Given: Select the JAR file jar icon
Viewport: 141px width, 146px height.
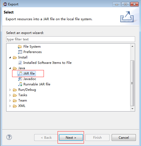Looking at the screenshot, I should point(20,74).
